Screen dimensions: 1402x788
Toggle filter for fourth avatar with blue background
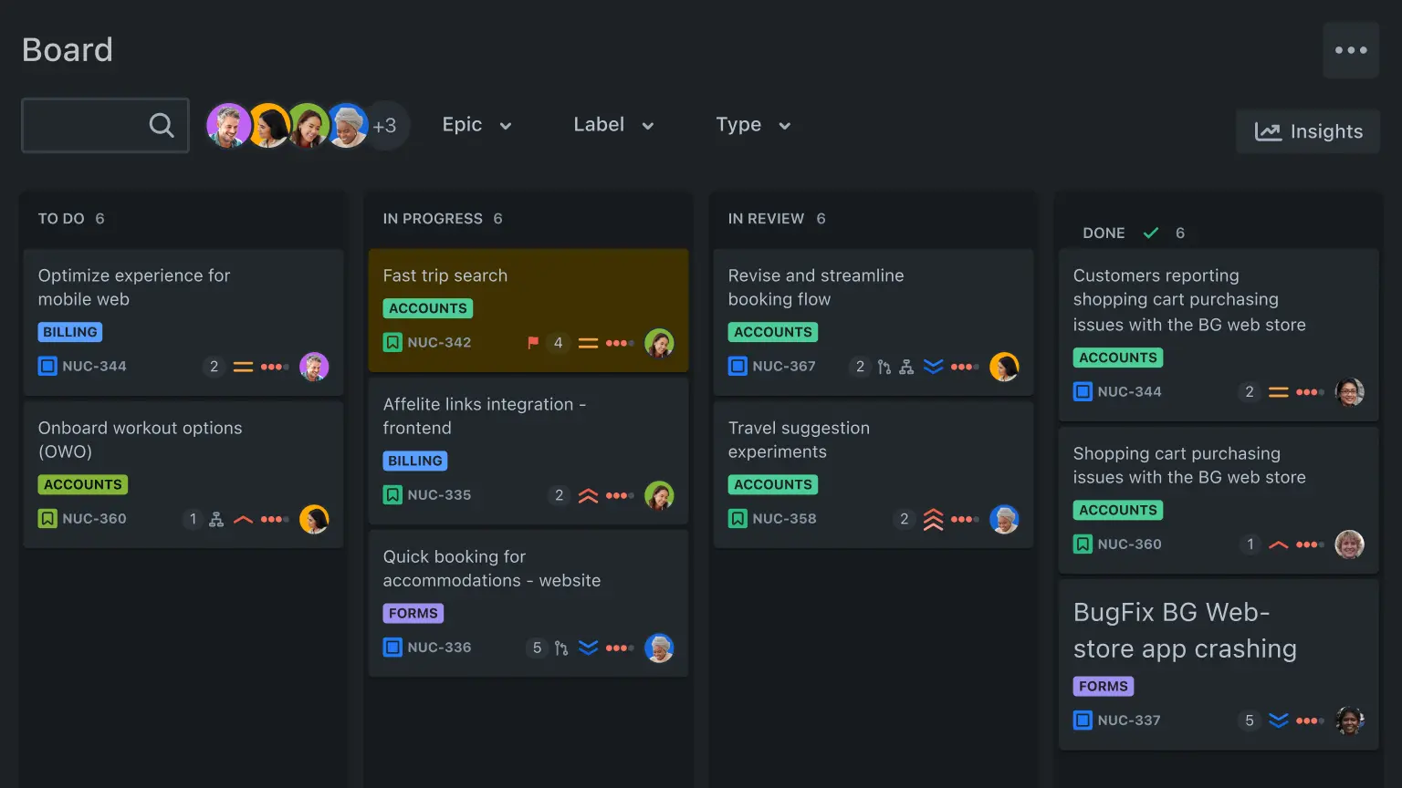[x=348, y=125]
